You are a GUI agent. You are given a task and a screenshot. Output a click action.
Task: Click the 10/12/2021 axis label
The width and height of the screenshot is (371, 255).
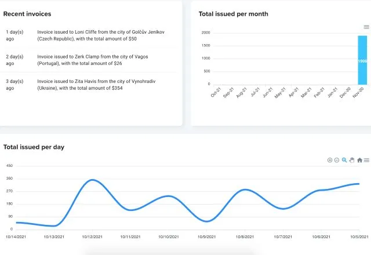[92, 237]
